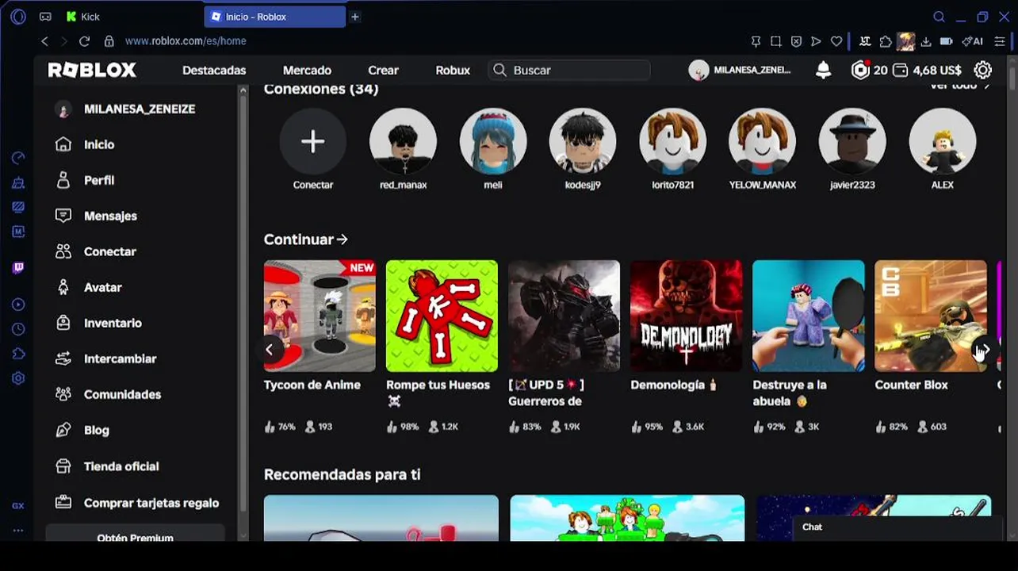Screen dimensions: 1018x571
Task: Show previous games in Continuar carousel
Action: pyautogui.click(x=270, y=350)
